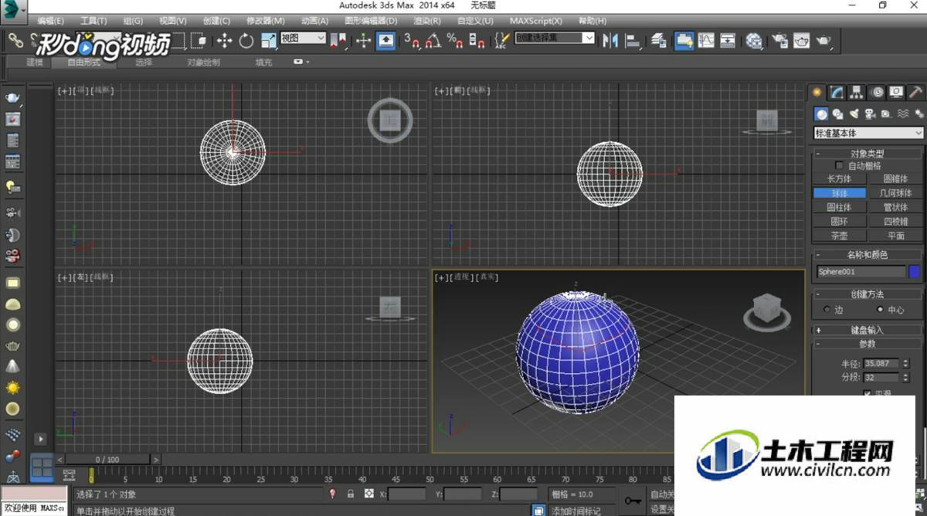This screenshot has height=516, width=927.
Task: Enable the 自动栅格 checkbox
Action: (x=840, y=165)
